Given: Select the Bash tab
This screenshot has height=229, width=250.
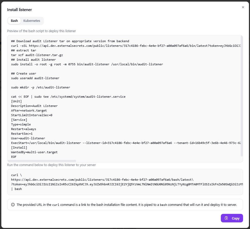Looking at the screenshot, I should click(14, 21).
